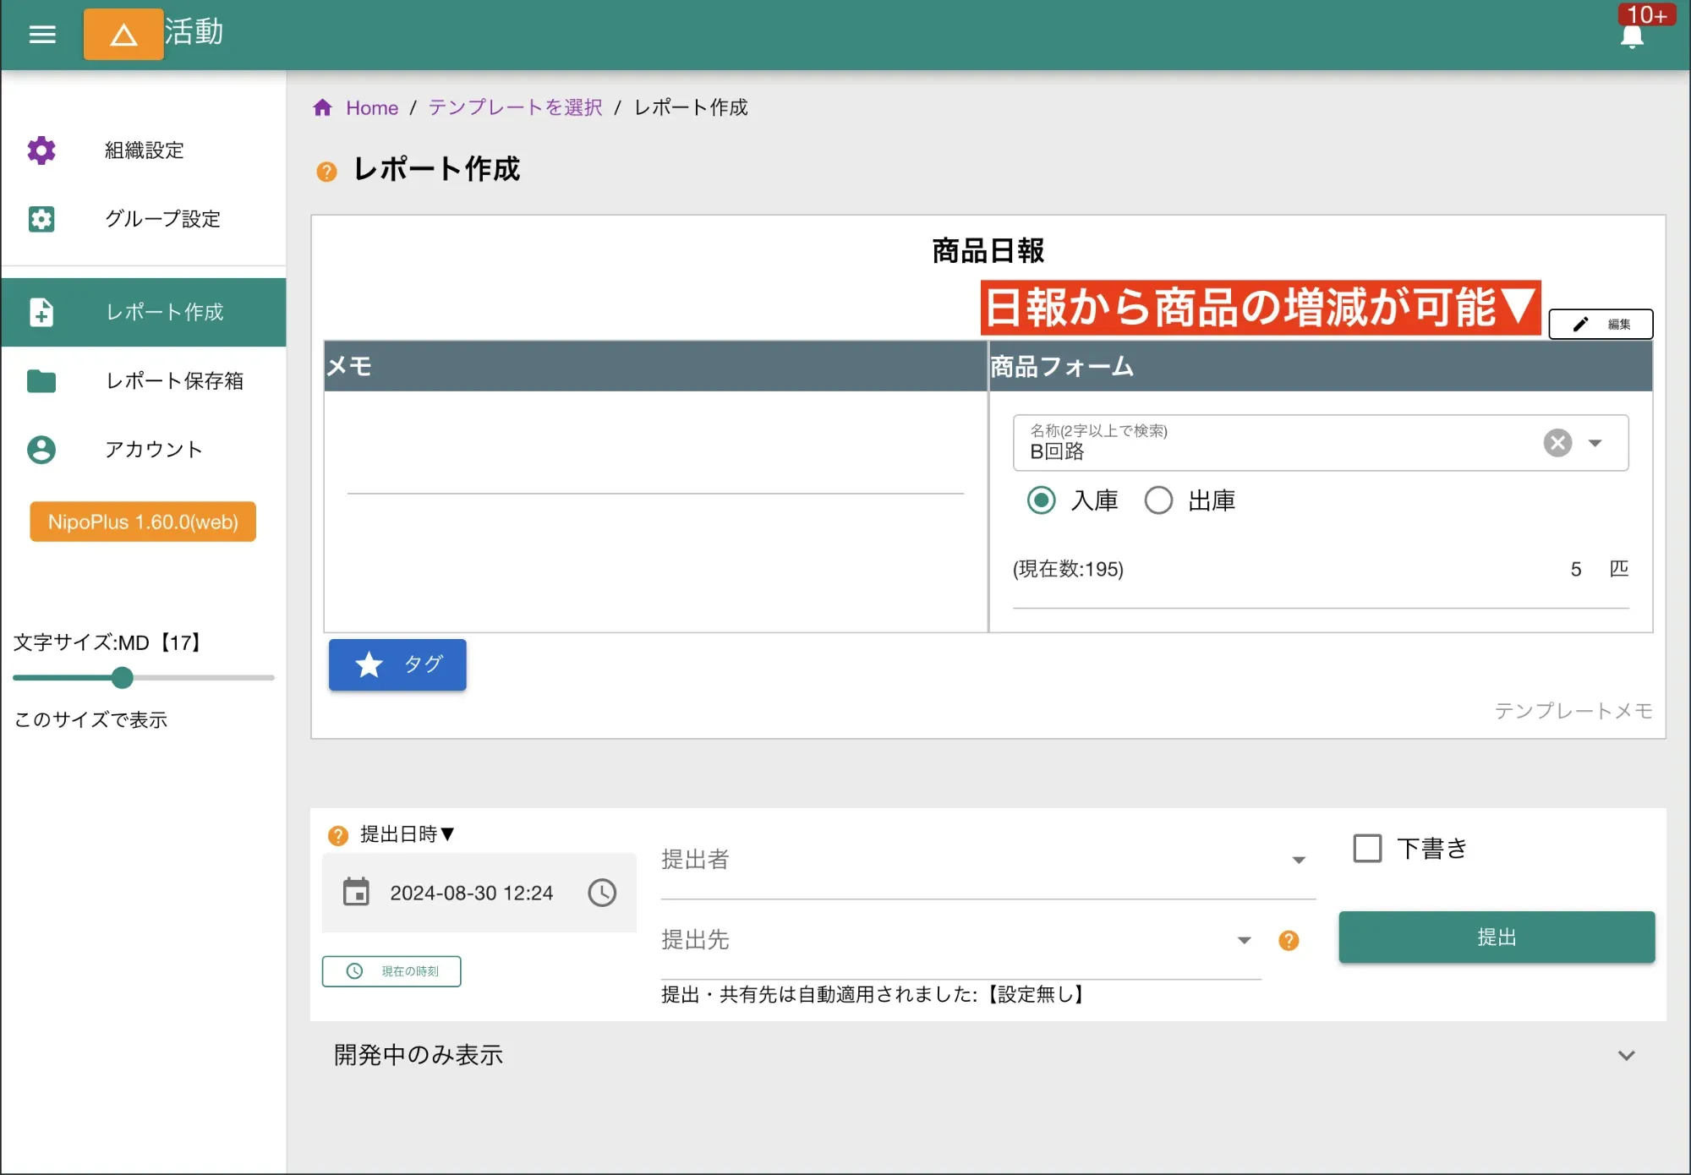This screenshot has width=1691, height=1175.
Task: Open the B回路 product dropdown arrow
Action: coord(1596,443)
